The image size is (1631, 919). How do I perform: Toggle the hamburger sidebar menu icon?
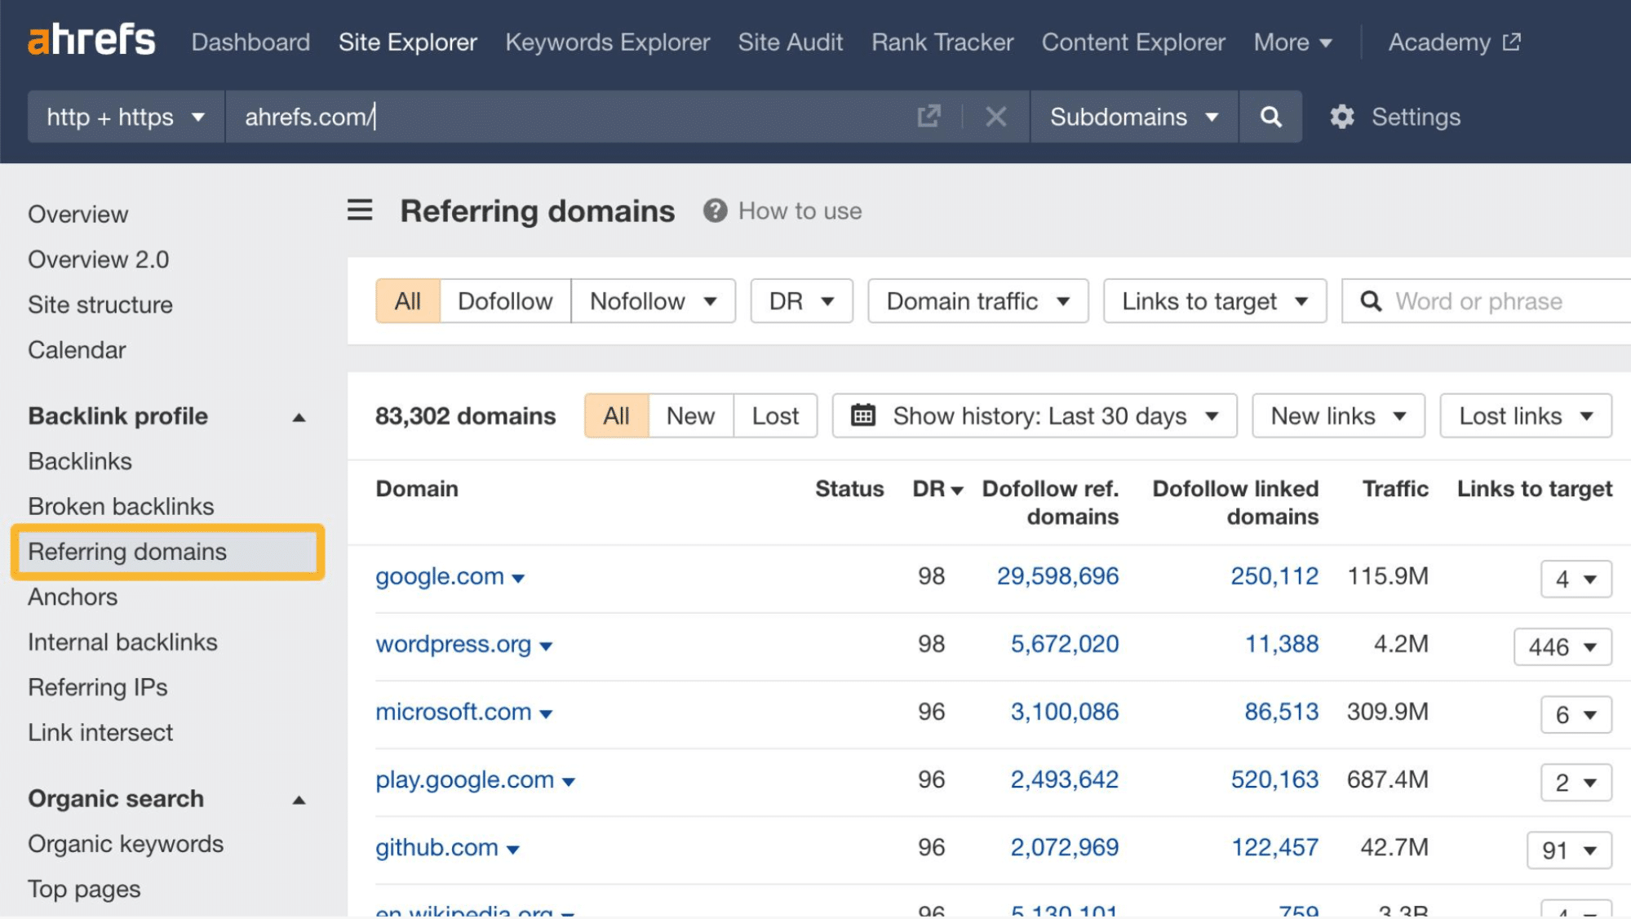point(360,211)
